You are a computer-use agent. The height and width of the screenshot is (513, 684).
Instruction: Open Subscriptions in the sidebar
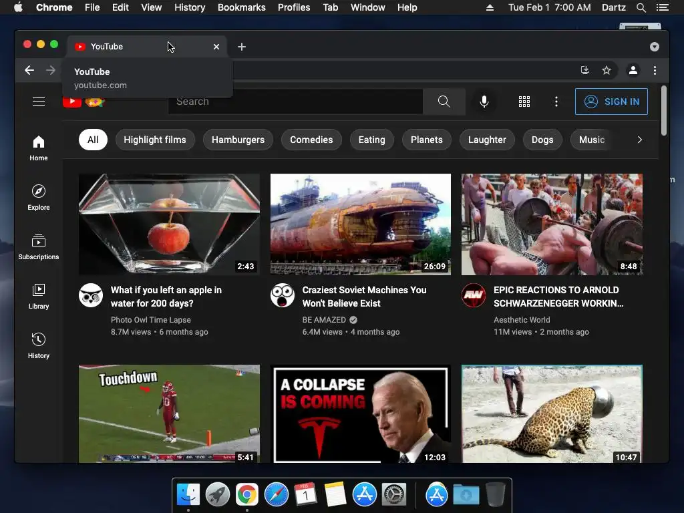click(38, 247)
